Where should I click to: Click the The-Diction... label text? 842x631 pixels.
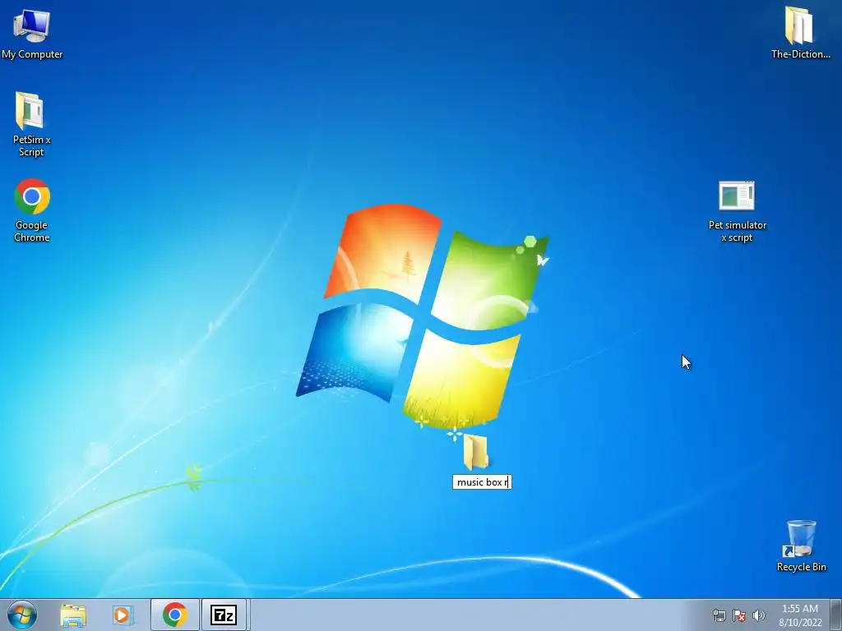tap(801, 54)
